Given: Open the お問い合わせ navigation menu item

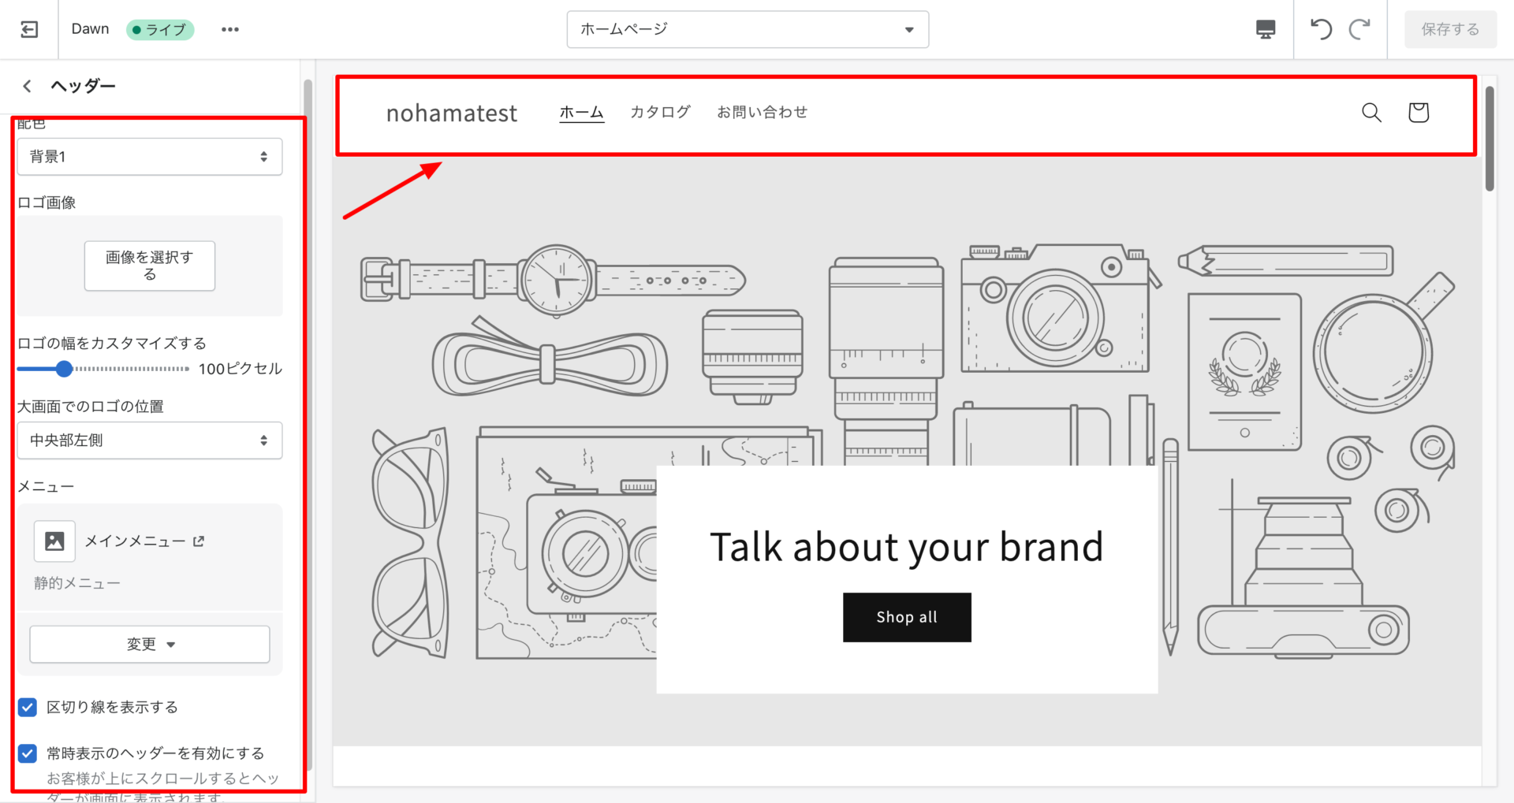Looking at the screenshot, I should pos(762,113).
